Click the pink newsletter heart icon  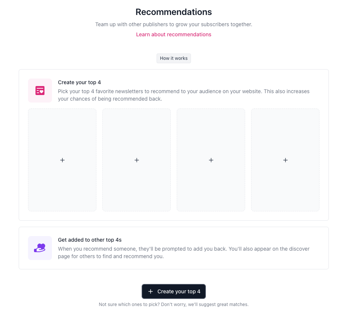click(40, 91)
